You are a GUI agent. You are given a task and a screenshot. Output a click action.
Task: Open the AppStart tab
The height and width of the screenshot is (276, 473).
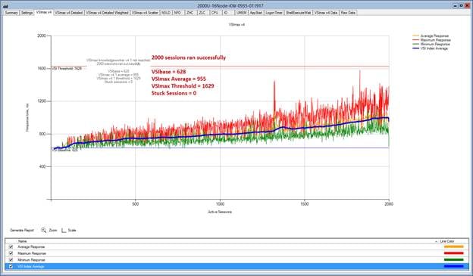[256, 13]
